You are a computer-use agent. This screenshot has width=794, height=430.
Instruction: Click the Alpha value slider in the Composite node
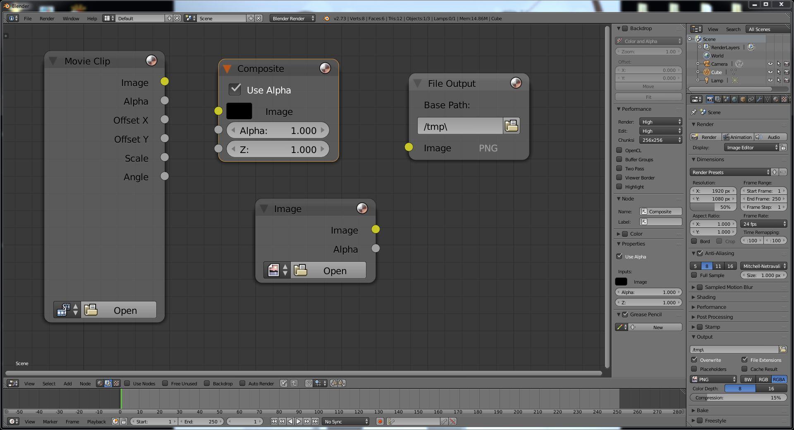point(278,130)
